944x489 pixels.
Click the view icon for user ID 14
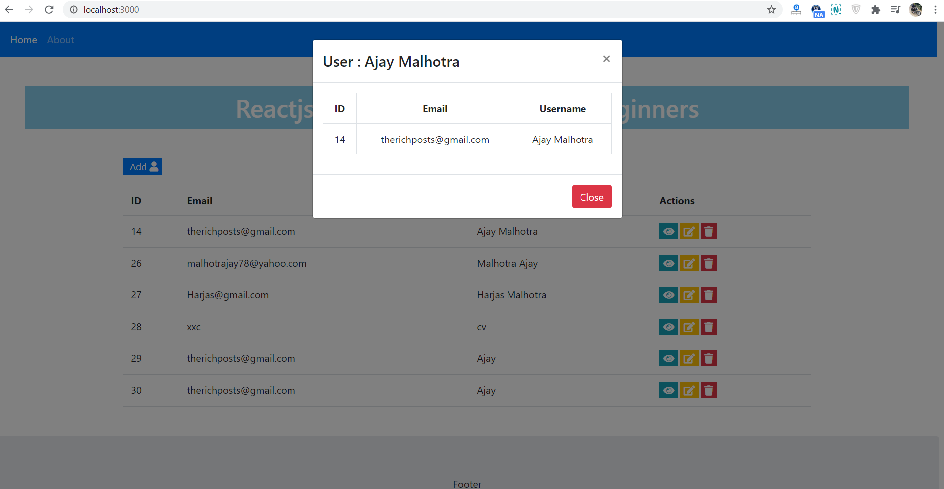(x=668, y=231)
